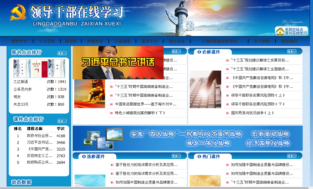Open the 联系我们 navigation item
Viewport: 313px width, 189px height.
click(x=289, y=41)
